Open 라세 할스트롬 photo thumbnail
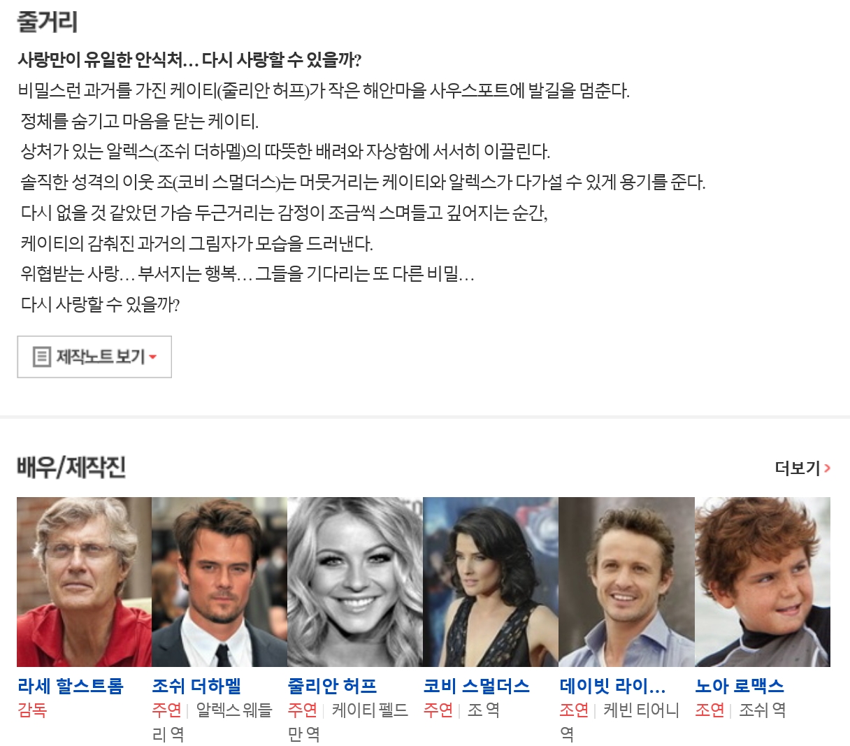This screenshot has width=850, height=746. pos(84,582)
